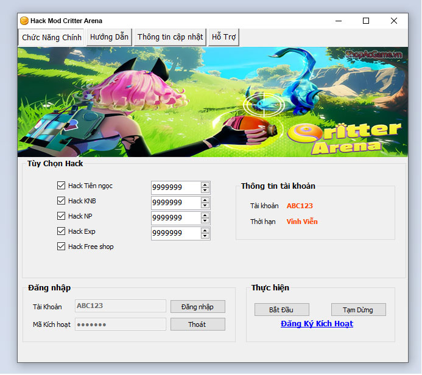Increase the Hack NP value with up arrow
The height and width of the screenshot is (375, 422).
(x=205, y=216)
